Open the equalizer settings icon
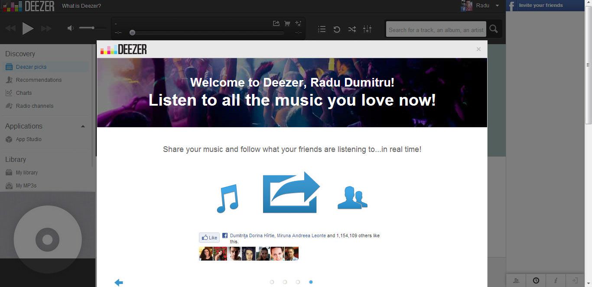592x287 pixels. point(367,29)
